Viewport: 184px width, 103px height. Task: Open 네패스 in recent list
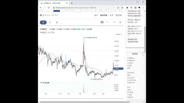(129, 90)
